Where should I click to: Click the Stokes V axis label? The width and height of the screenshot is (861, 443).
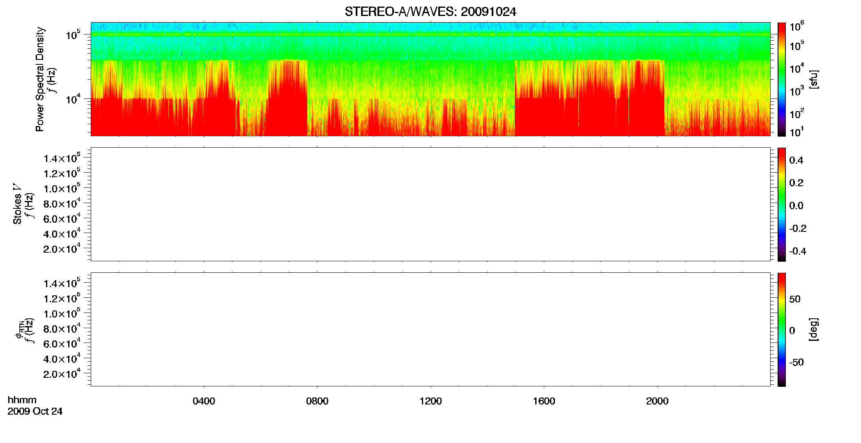click(x=17, y=203)
